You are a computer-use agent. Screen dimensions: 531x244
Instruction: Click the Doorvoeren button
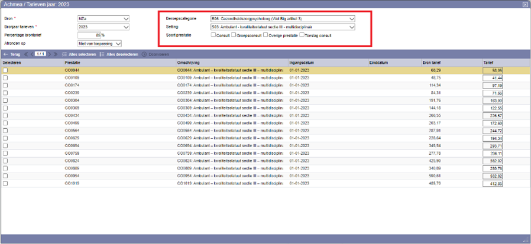click(x=153, y=54)
